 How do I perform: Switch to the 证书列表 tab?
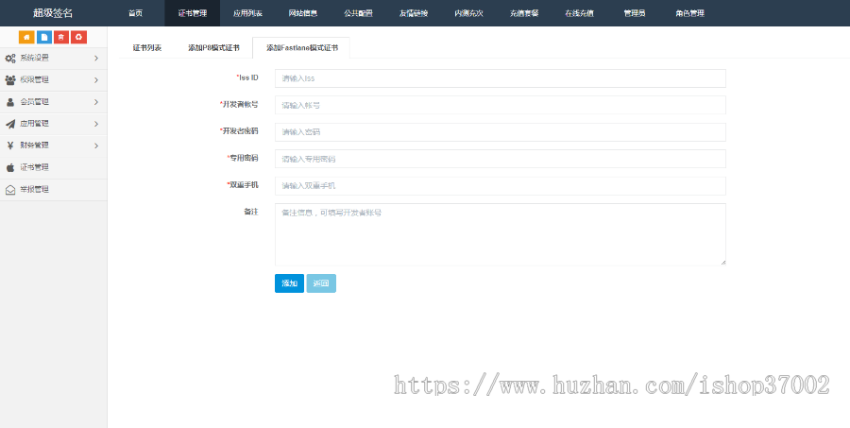(147, 48)
